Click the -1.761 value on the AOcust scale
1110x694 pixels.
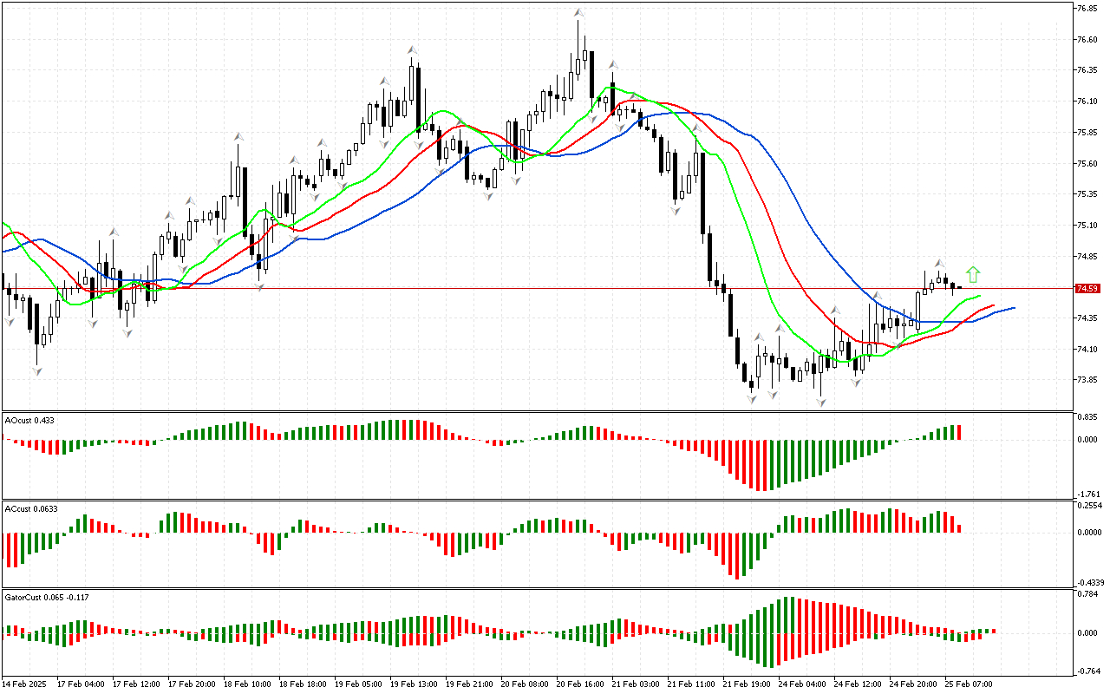pos(1087,494)
